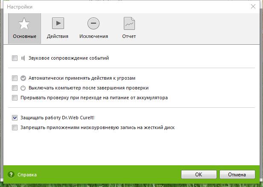The width and height of the screenshot is (263, 187).
Task: Open the Основные tab with star icon
Action: click(x=24, y=29)
